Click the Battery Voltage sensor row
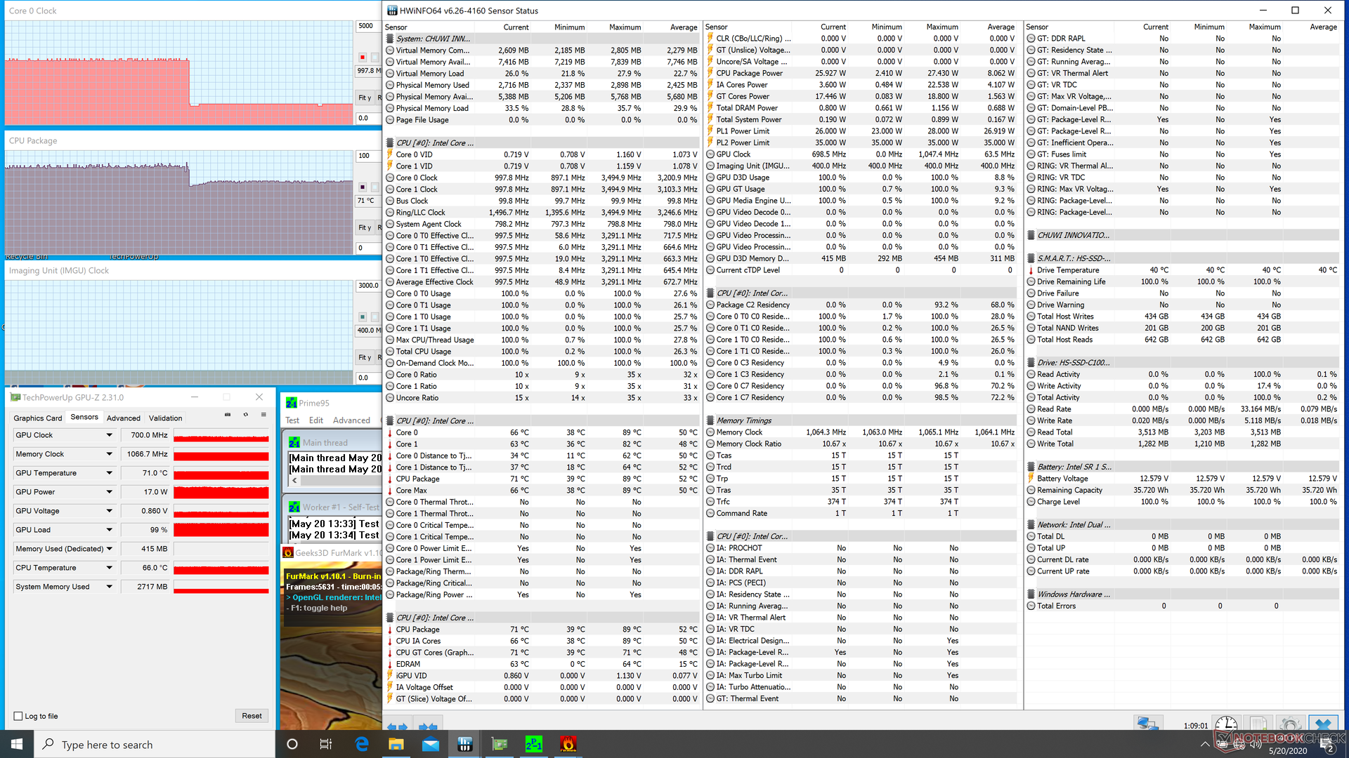 tap(1182, 479)
